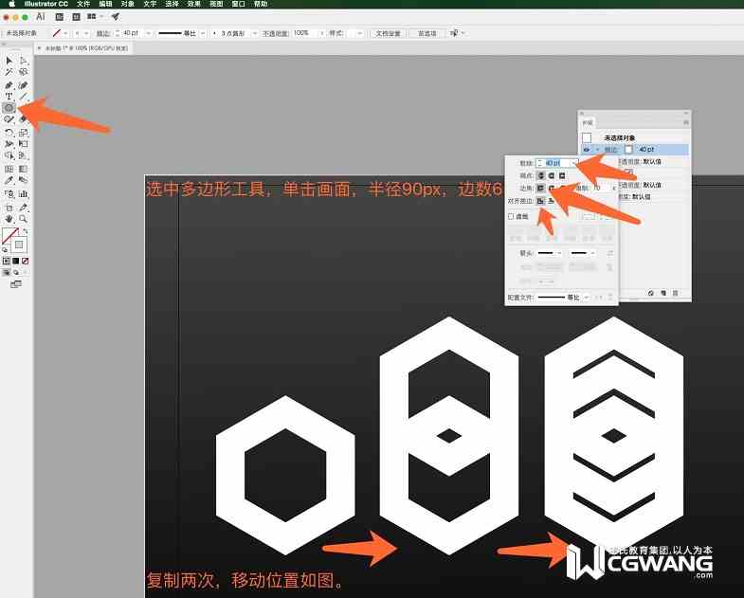Select the Blend tool
Screen dimensions: 744x598
[24, 180]
